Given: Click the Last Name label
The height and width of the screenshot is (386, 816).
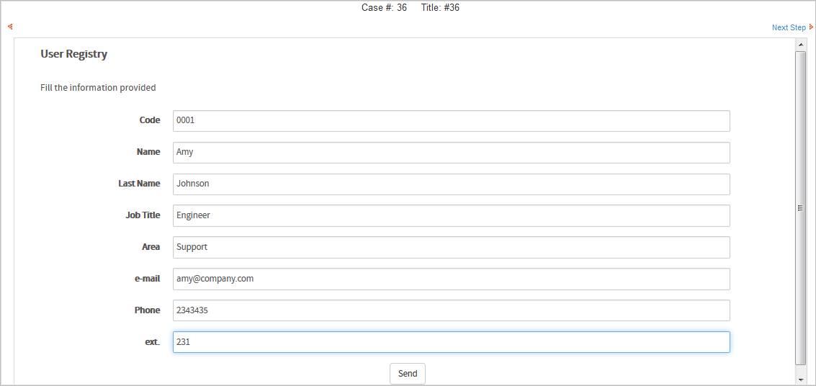Looking at the screenshot, I should coord(140,184).
